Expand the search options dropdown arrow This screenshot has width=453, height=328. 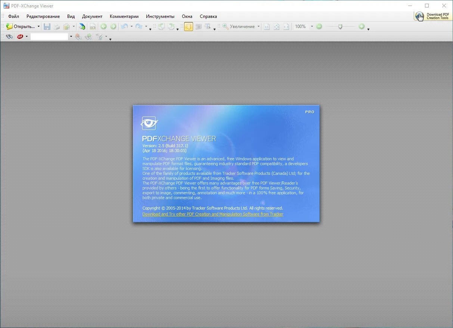[106, 37]
